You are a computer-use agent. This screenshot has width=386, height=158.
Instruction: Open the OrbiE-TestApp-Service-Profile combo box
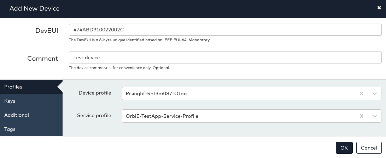[252, 116]
